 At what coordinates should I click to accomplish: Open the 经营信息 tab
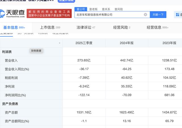tap(158, 27)
